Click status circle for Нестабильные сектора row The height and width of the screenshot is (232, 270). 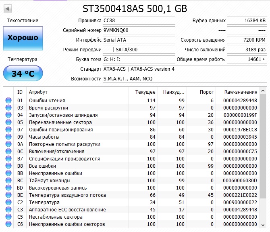8,217
